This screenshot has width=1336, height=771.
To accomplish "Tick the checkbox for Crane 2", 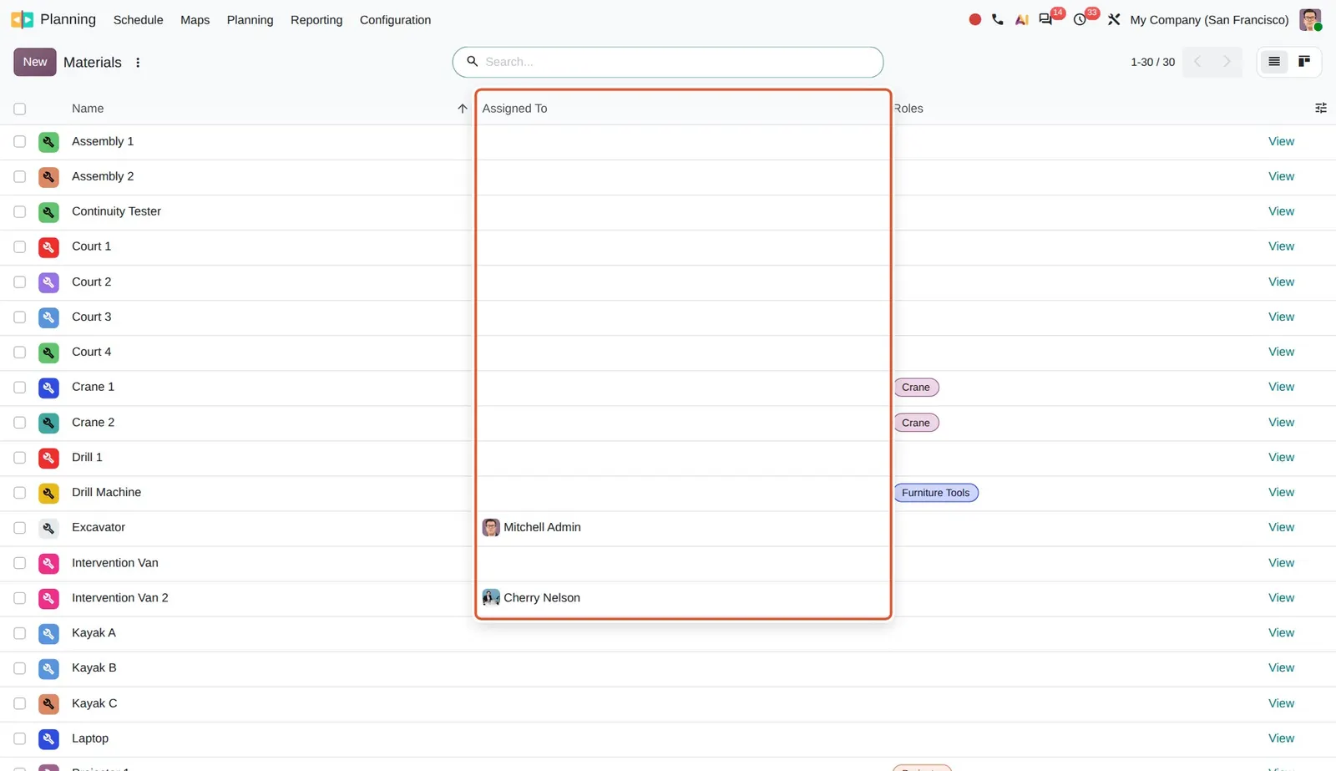I will (x=20, y=423).
